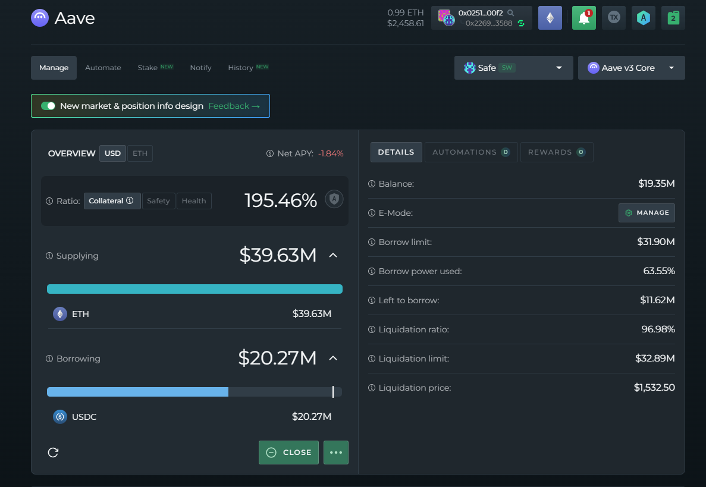
Task: Click the Liquidation limit info icon
Action: 372,359
